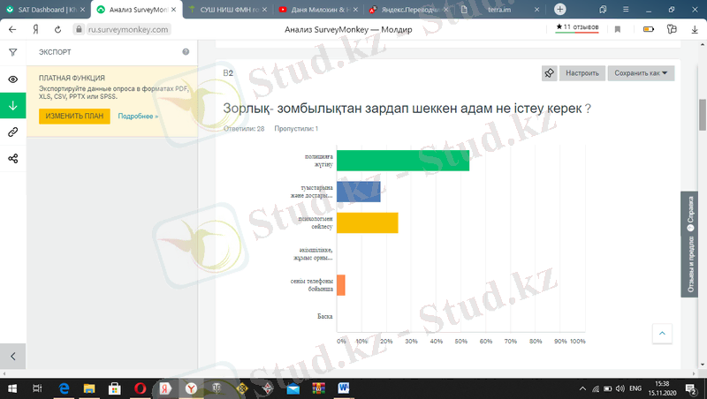
Task: Bookmark the page with the bookmark icon
Action: [618, 29]
